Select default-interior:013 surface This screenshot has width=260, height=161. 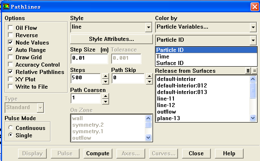(x=203, y=92)
